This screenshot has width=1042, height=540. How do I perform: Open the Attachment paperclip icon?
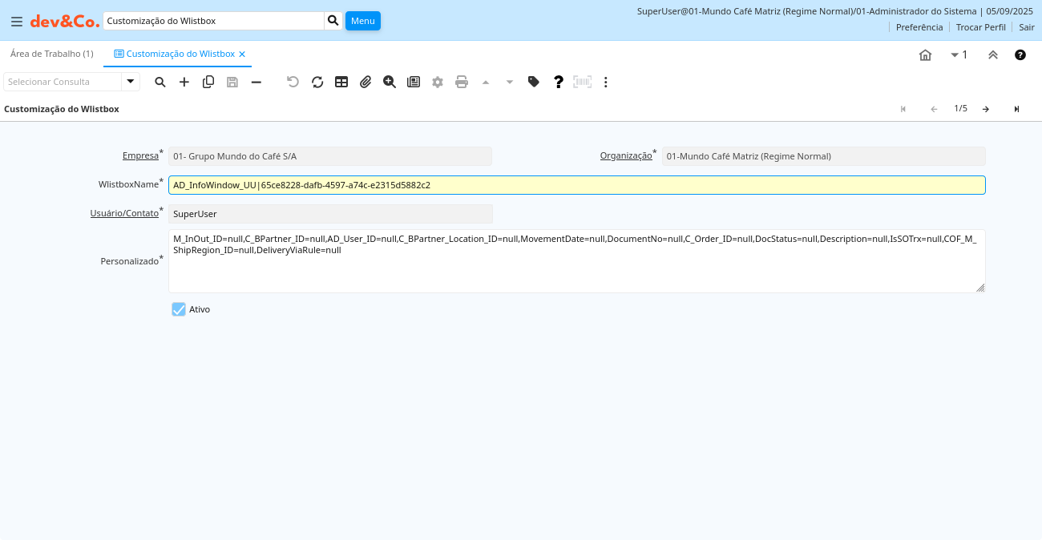pyautogui.click(x=366, y=82)
